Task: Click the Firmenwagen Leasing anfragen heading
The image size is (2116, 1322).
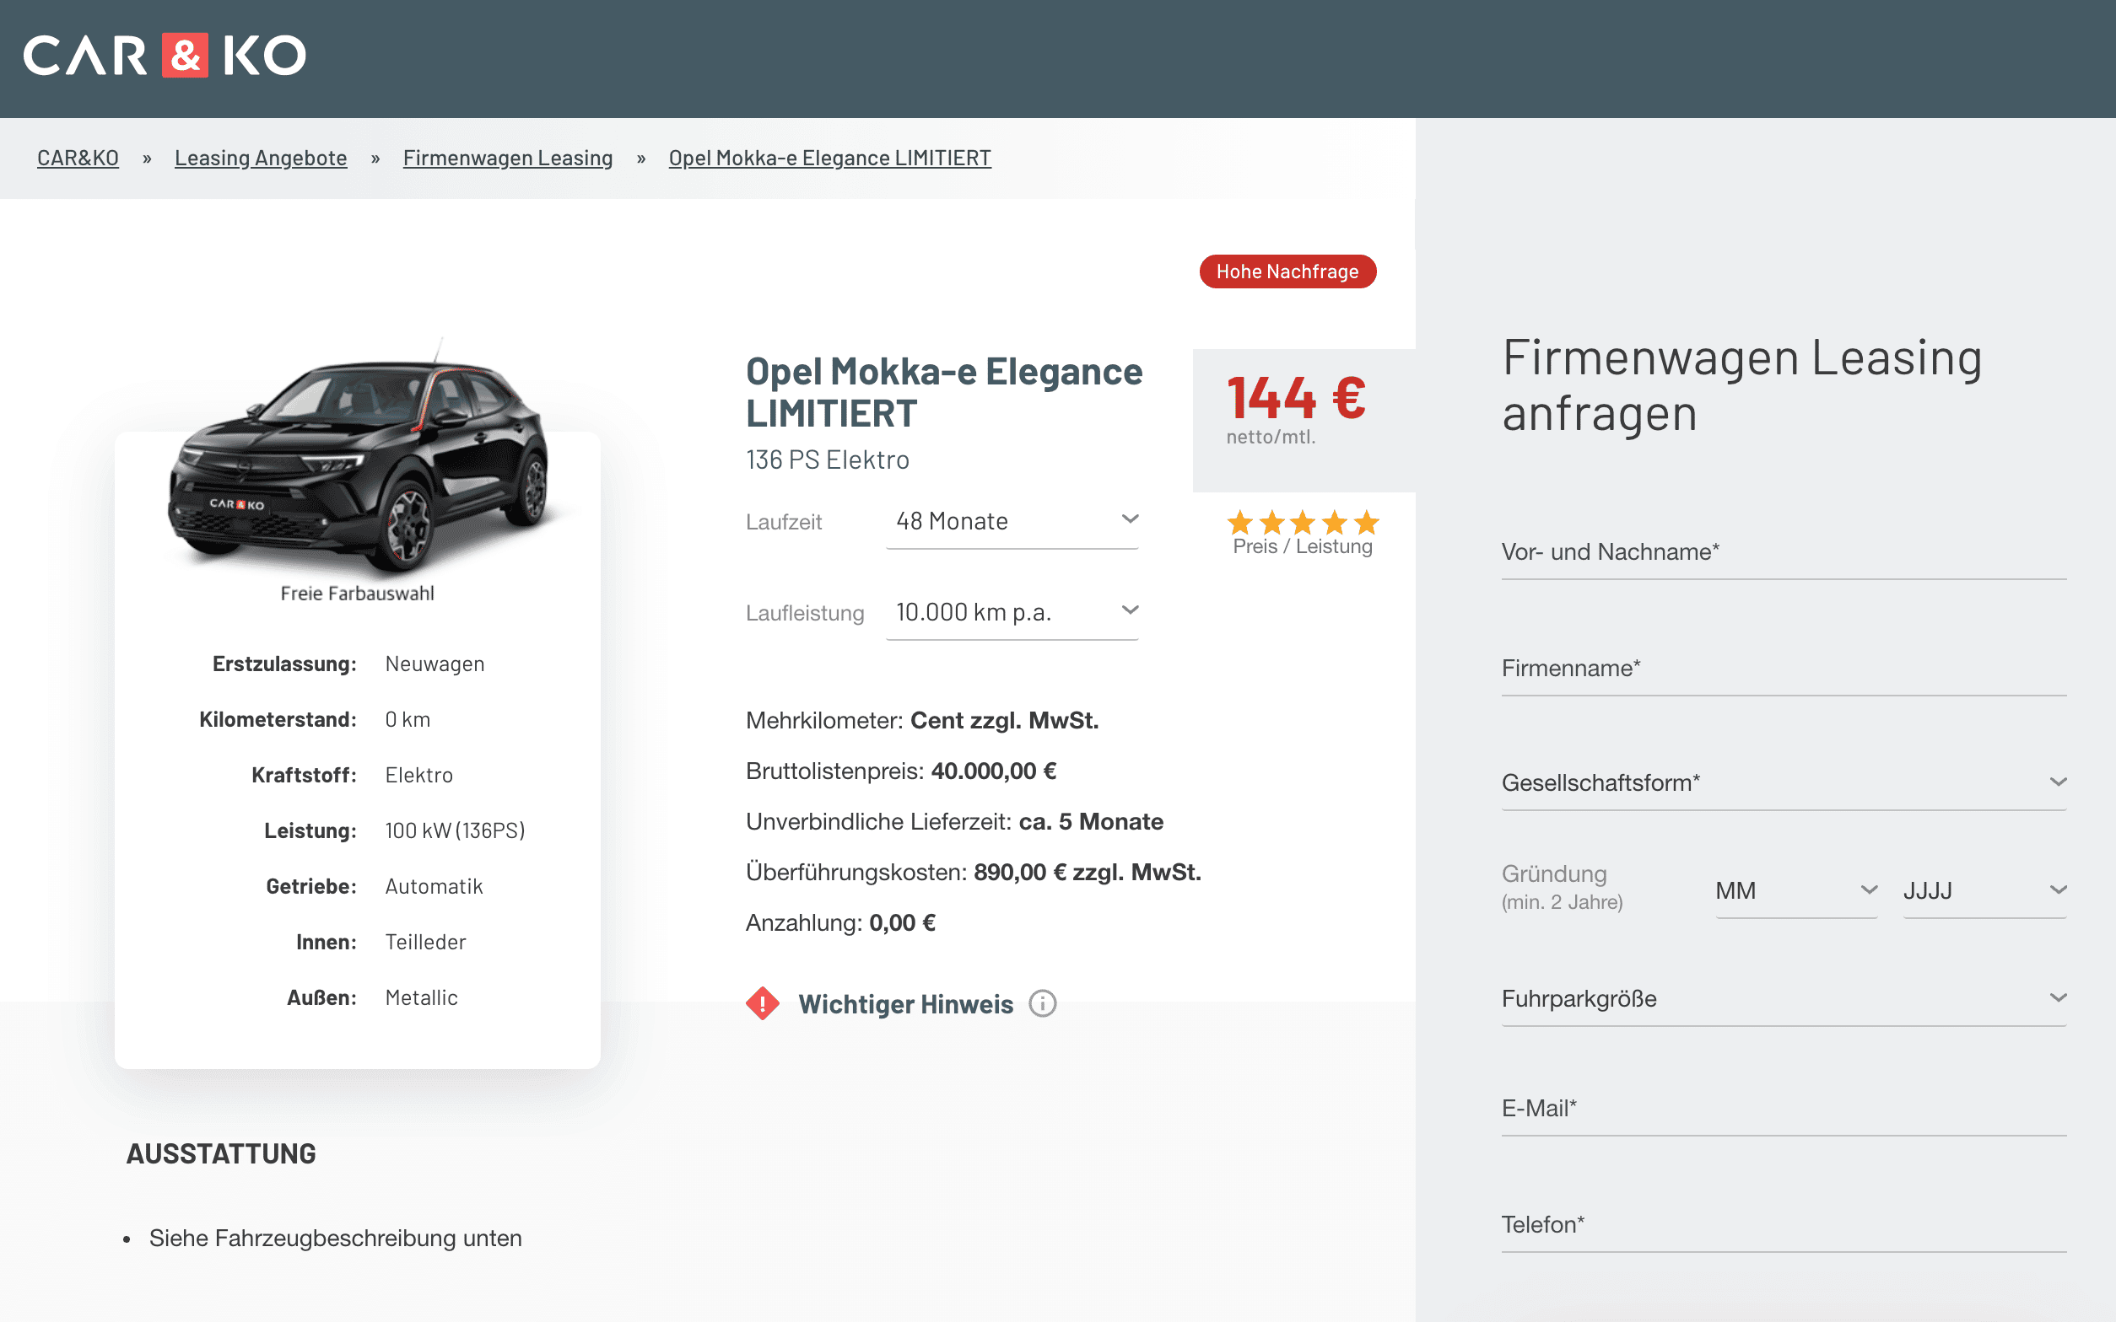Action: [1741, 385]
